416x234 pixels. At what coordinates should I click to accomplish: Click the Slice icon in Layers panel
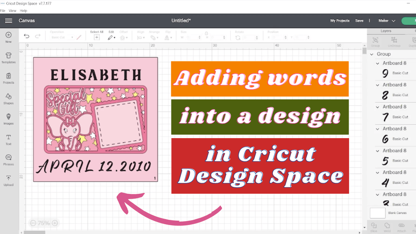point(373,225)
